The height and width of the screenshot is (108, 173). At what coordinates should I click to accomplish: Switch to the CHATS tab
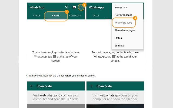click(x=56, y=16)
